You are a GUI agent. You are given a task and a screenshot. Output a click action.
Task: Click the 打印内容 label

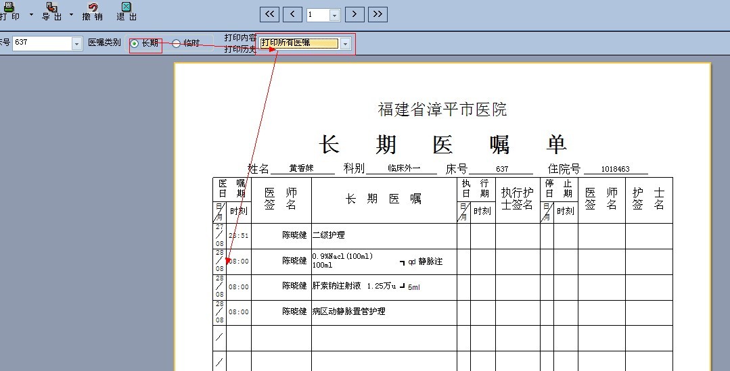pyautogui.click(x=240, y=38)
